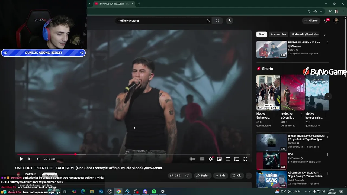Enable theater mode view
This screenshot has width=347, height=195.
(x=228, y=159)
